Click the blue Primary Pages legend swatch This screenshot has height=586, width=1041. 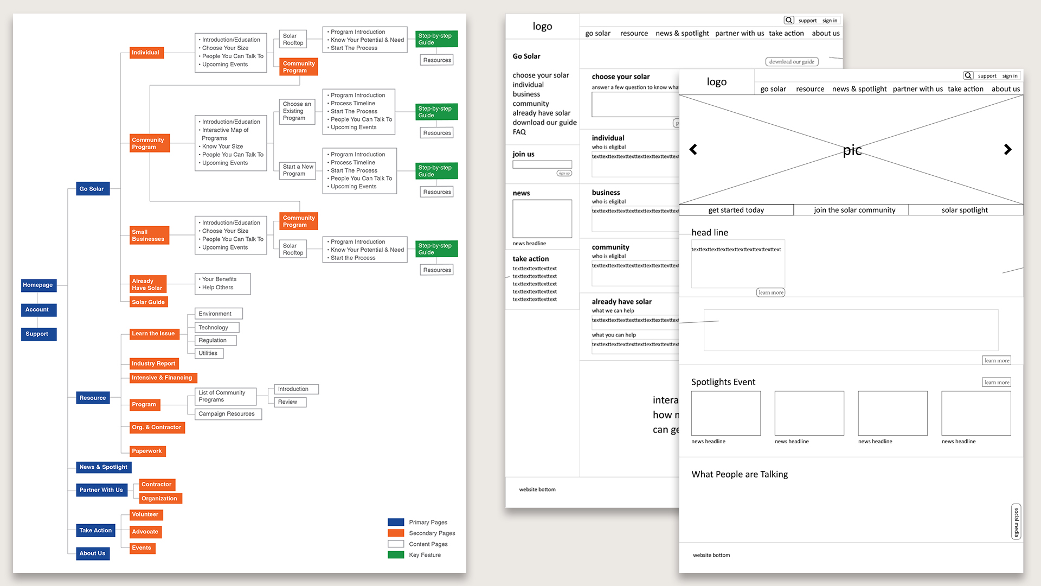396,522
